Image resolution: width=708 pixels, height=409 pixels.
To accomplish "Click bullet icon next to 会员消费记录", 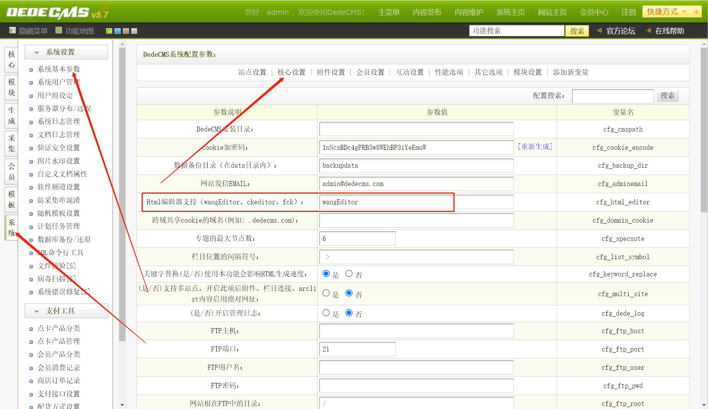I will [31, 368].
